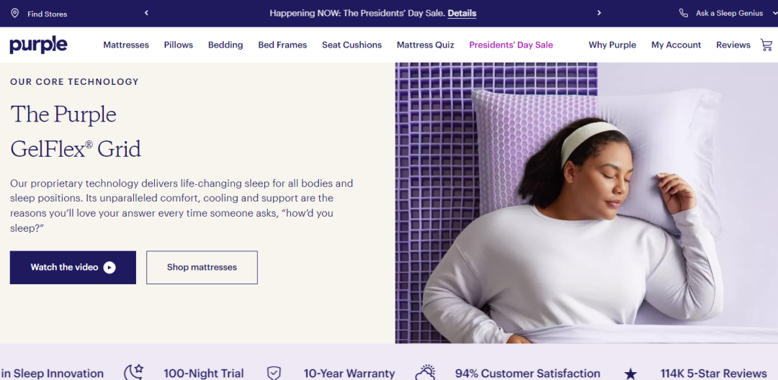
Task: Click the shield icon by 10-Year Warranty
Action: click(x=274, y=373)
